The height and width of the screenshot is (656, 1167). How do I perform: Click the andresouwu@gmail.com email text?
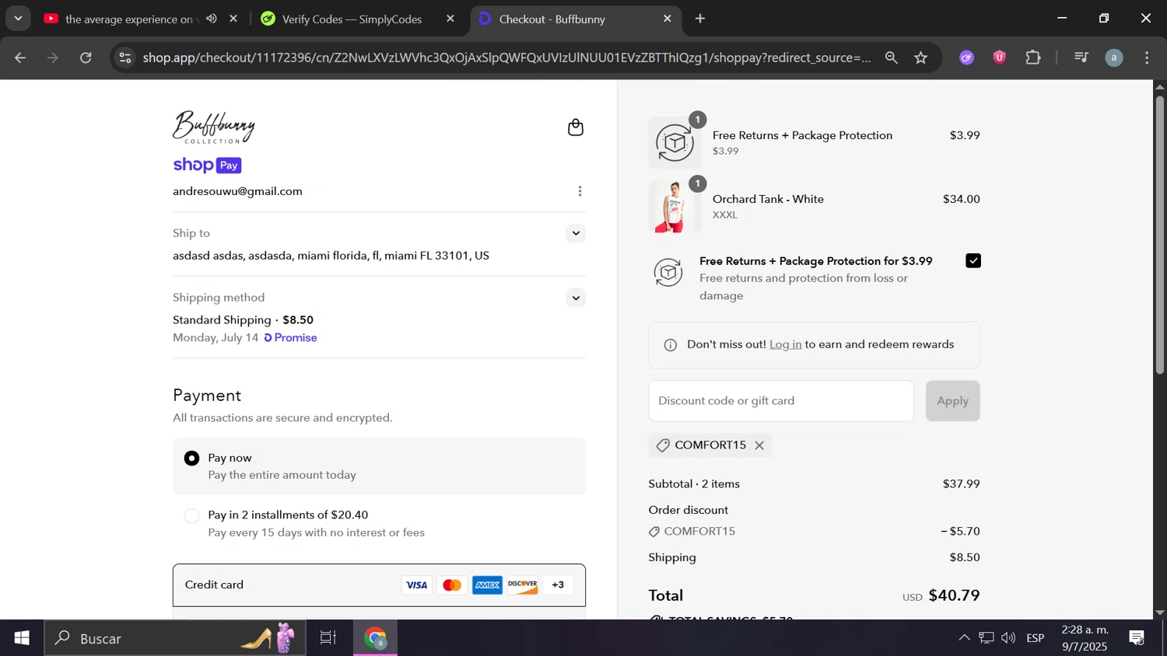(x=237, y=191)
